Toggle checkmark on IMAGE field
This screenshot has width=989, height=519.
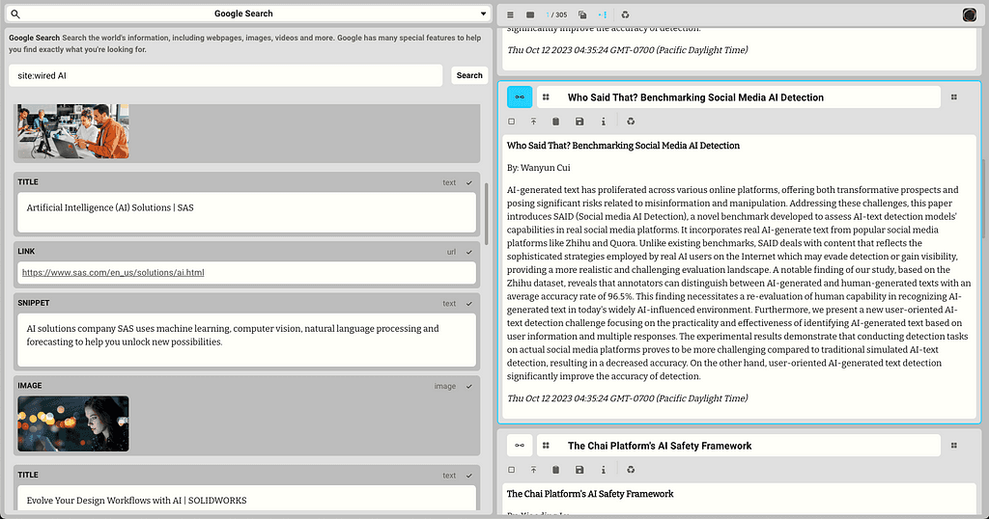(x=469, y=386)
